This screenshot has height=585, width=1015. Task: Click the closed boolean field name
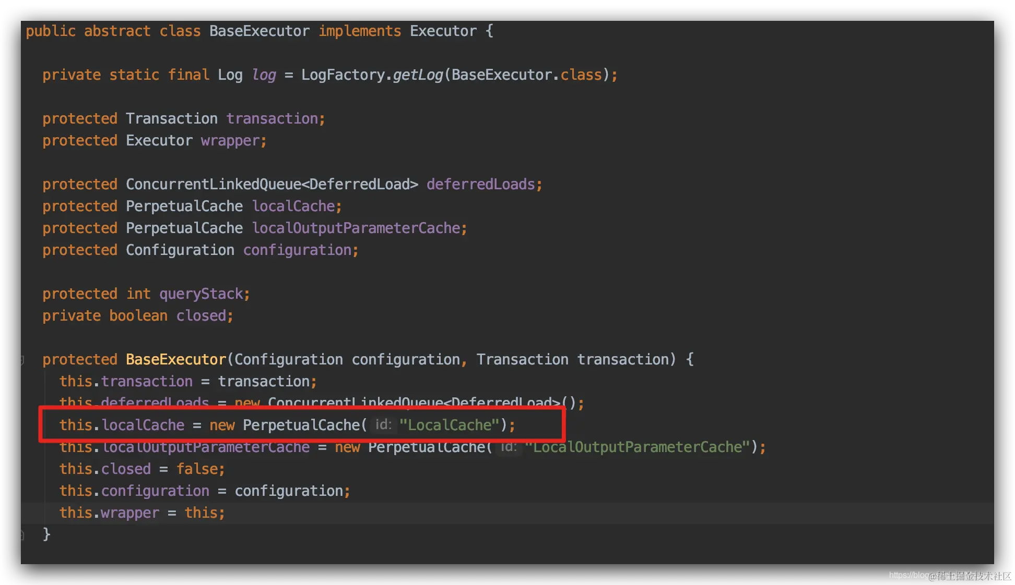pos(201,316)
